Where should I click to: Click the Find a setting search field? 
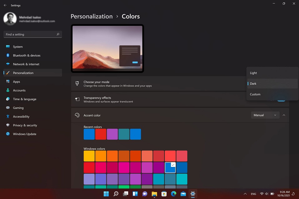(x=30, y=35)
